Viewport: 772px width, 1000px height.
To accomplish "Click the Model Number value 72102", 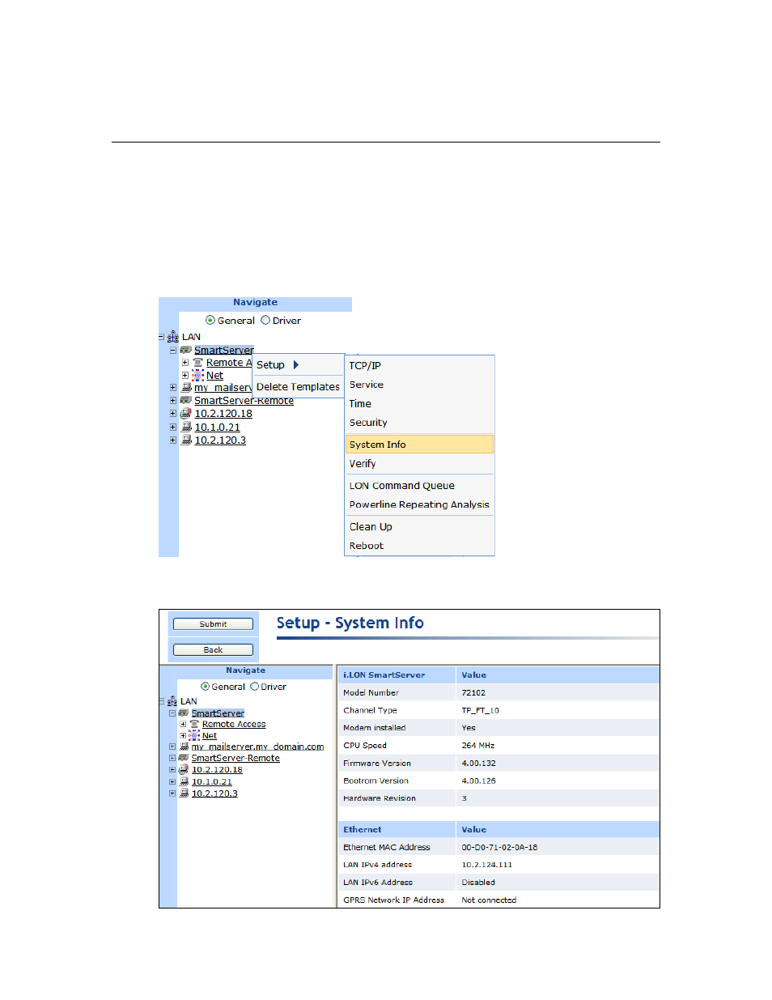I will pyautogui.click(x=473, y=693).
